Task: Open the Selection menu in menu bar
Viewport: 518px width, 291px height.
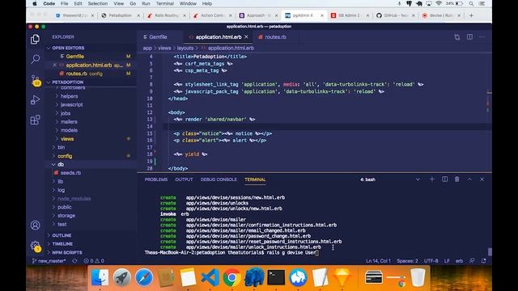Action: [x=97, y=3]
